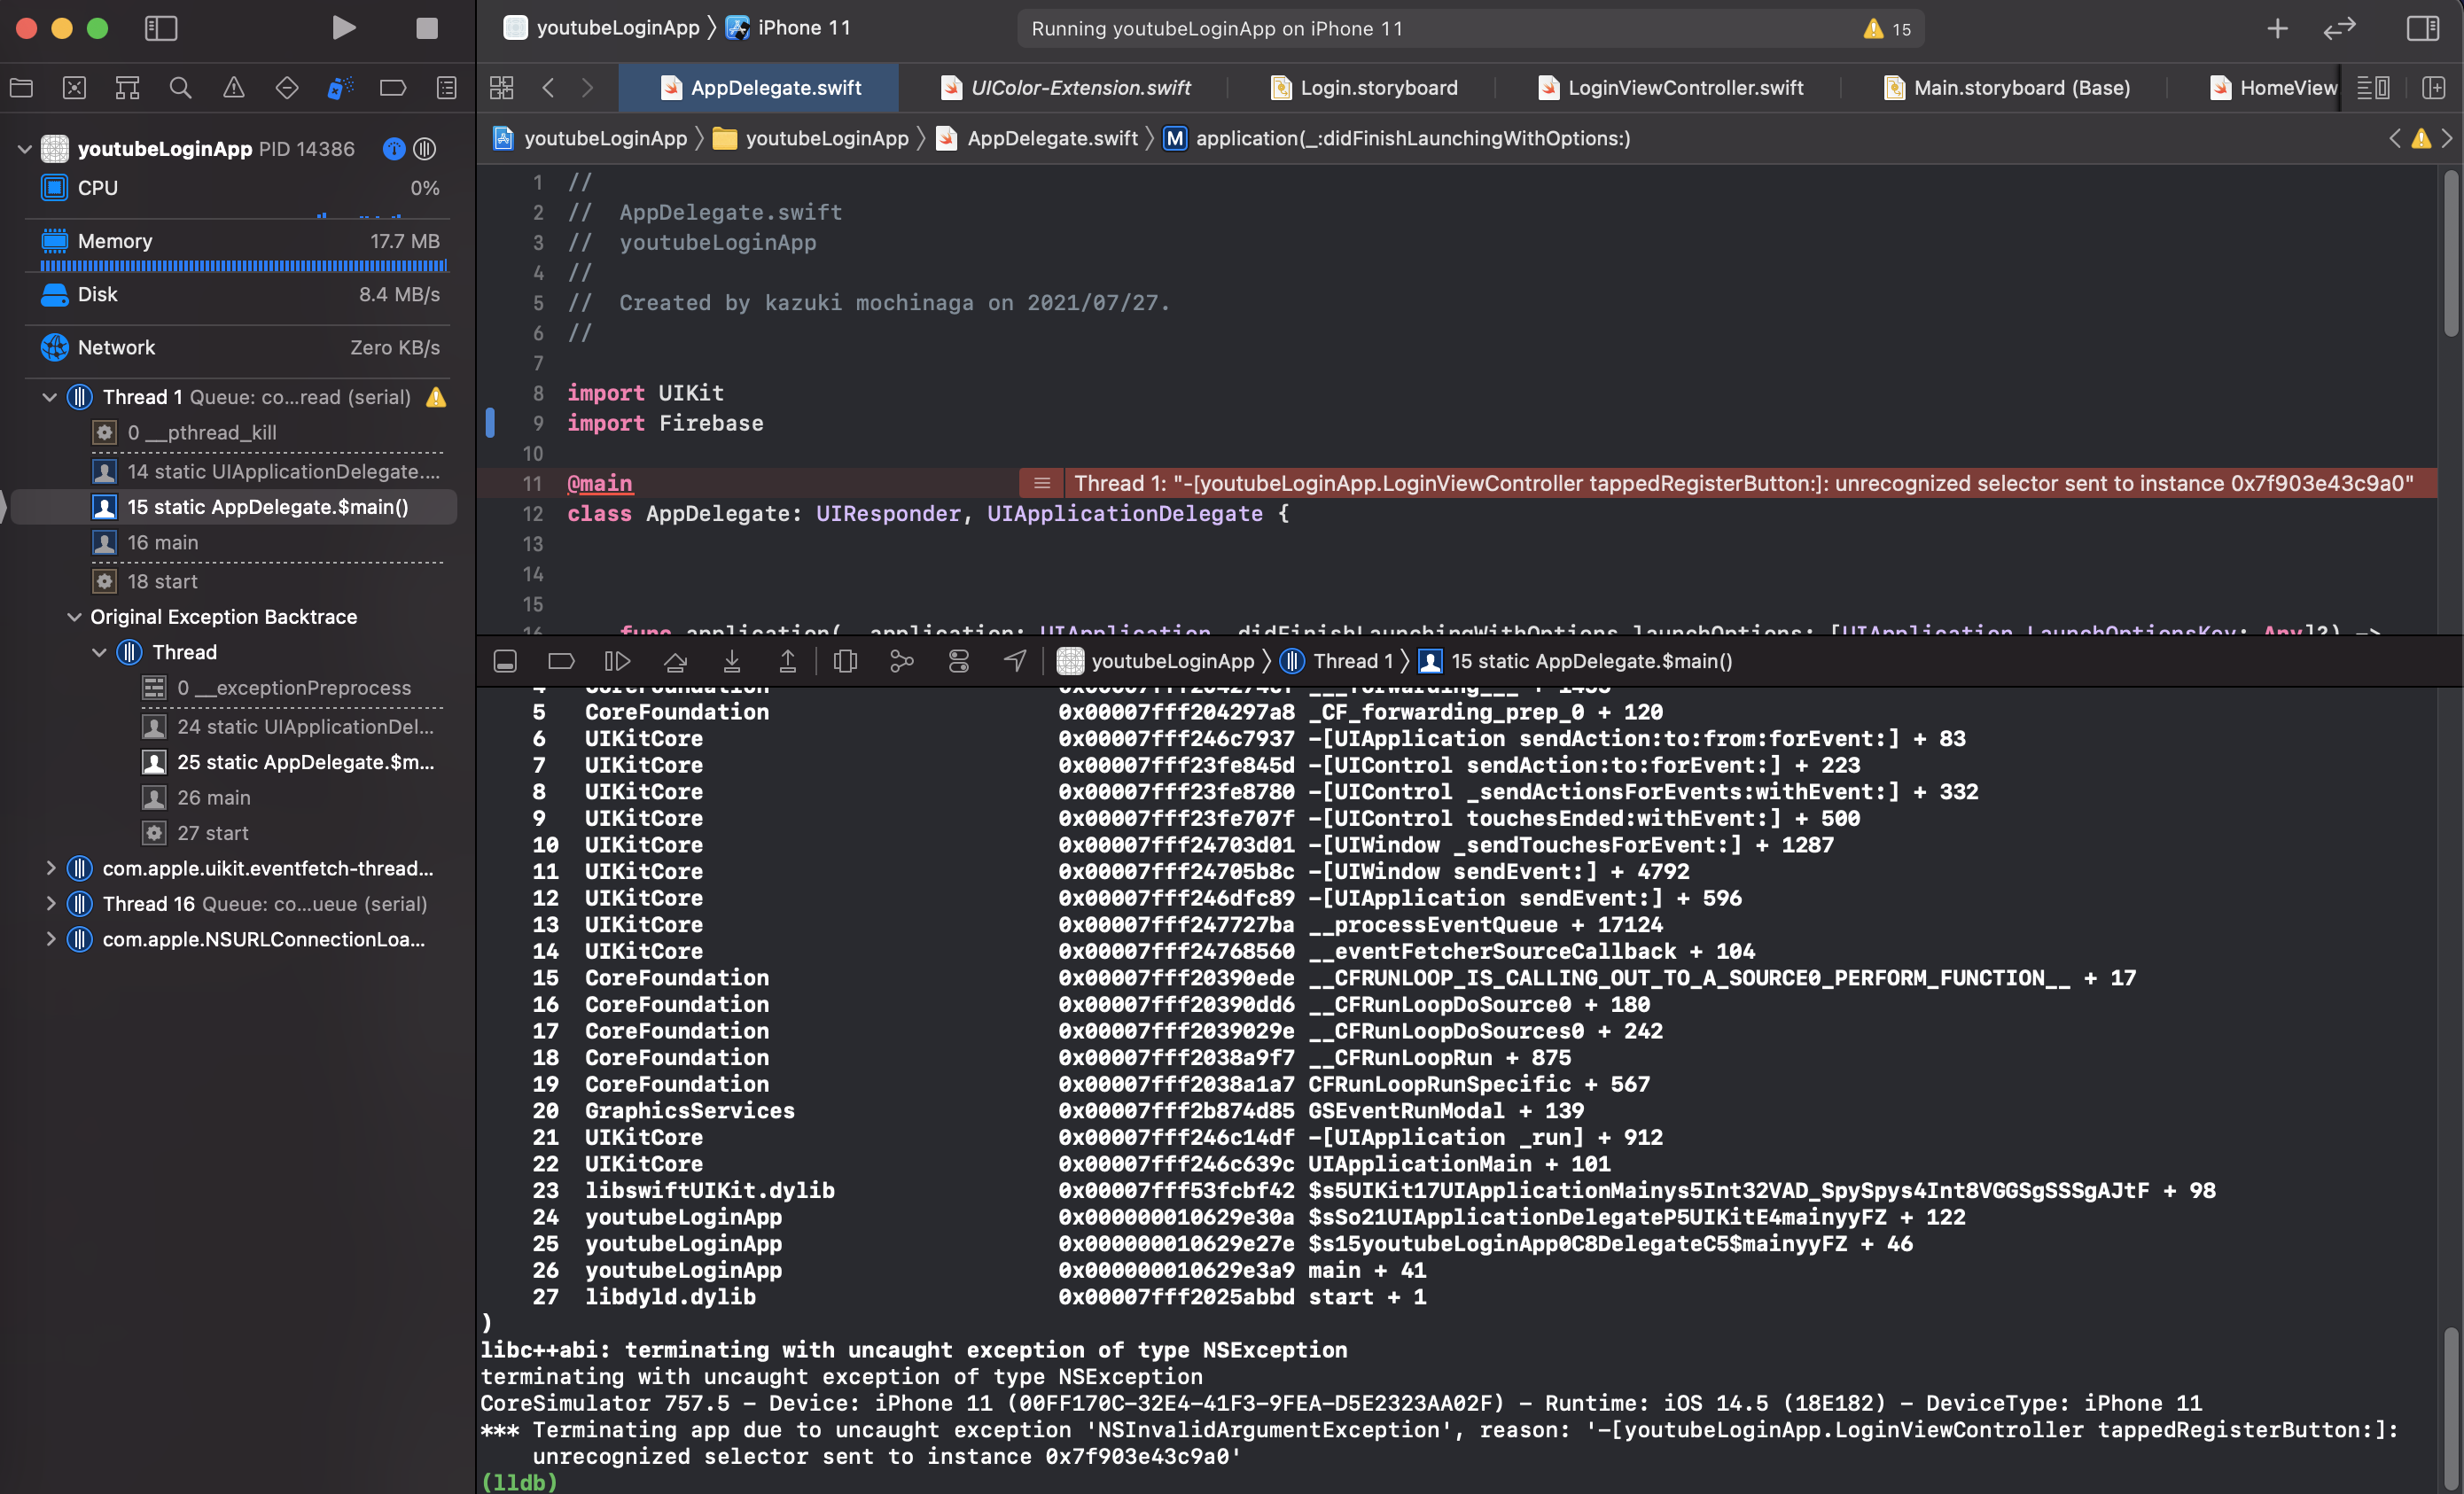Click the Stop button

point(427,28)
